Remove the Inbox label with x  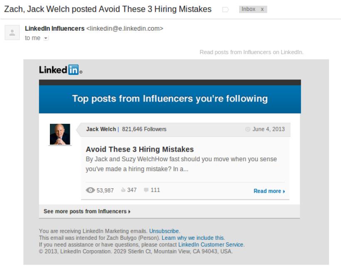click(x=262, y=9)
